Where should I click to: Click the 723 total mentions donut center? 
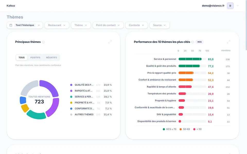(x=39, y=102)
